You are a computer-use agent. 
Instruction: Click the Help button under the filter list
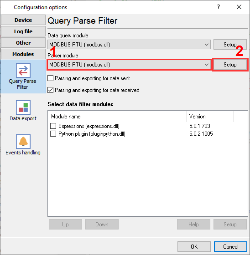(193, 224)
